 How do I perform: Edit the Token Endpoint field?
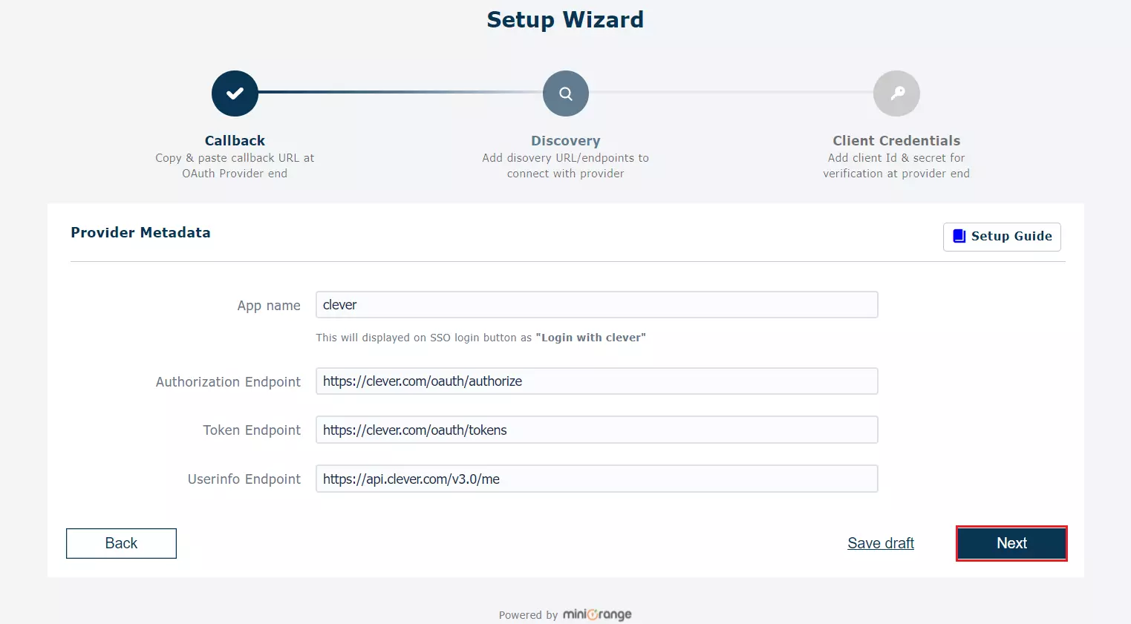597,430
